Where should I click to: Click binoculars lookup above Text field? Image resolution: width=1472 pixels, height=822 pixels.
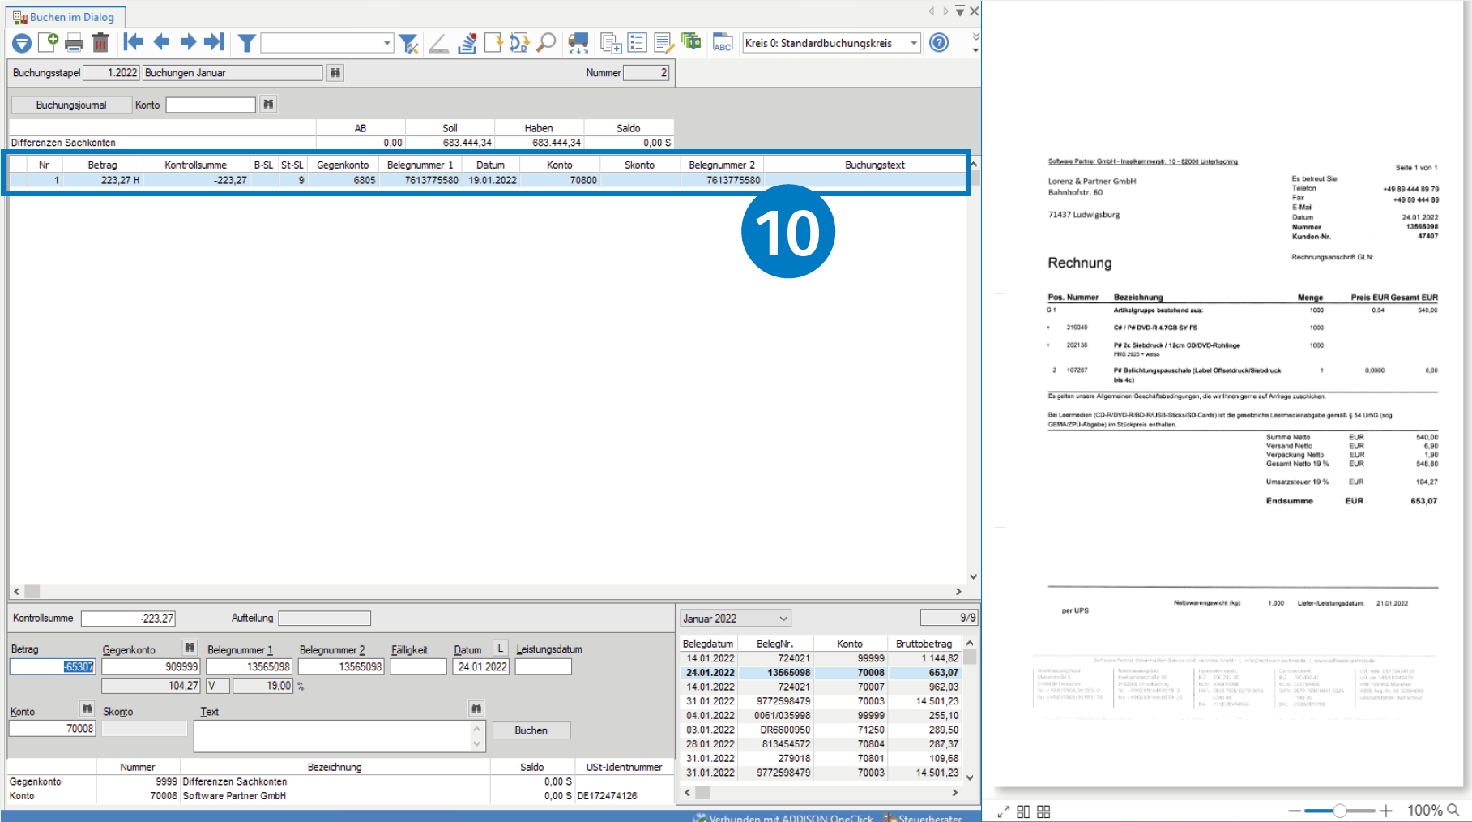(x=476, y=709)
